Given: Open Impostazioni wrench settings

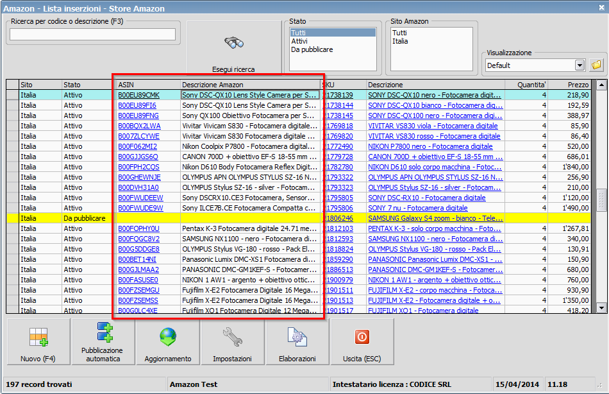Looking at the screenshot, I should [x=232, y=336].
